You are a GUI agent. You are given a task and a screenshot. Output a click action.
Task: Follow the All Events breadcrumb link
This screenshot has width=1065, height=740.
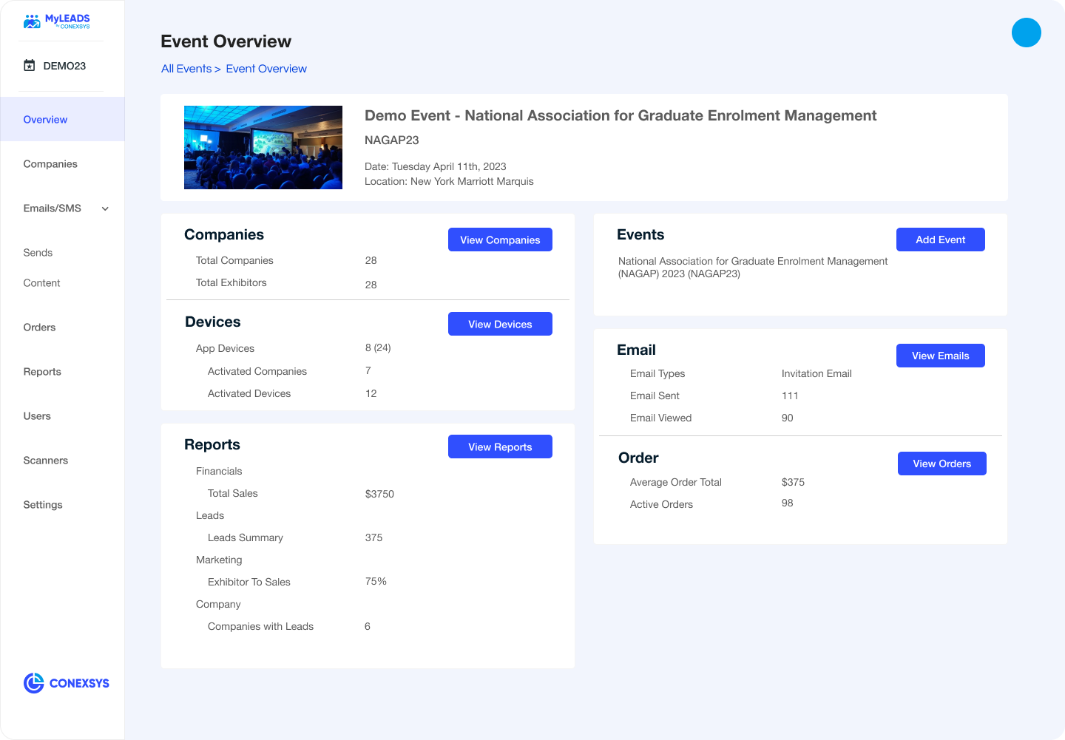(x=186, y=69)
